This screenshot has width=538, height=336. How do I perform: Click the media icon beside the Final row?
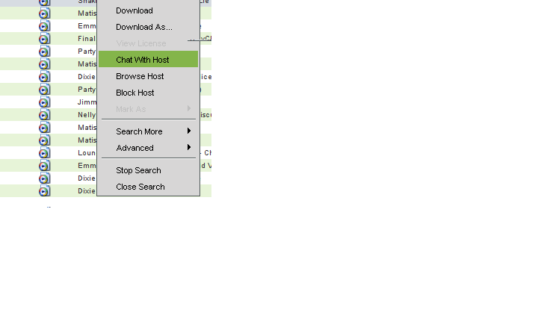coord(45,39)
